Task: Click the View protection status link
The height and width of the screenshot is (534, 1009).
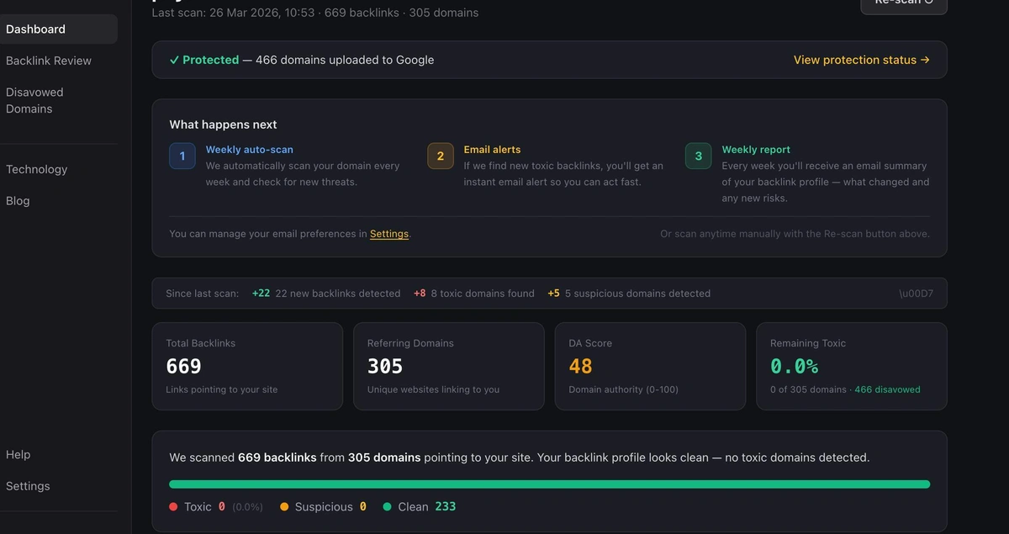Action: (x=862, y=60)
